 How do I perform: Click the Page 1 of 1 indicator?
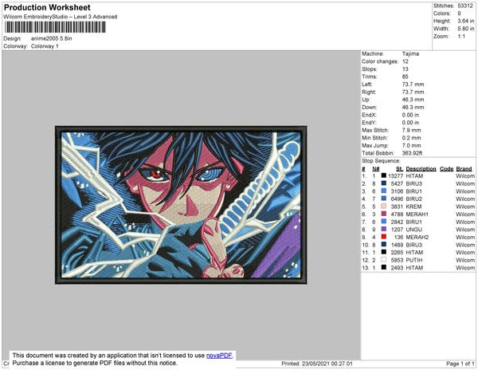pyautogui.click(x=460, y=364)
